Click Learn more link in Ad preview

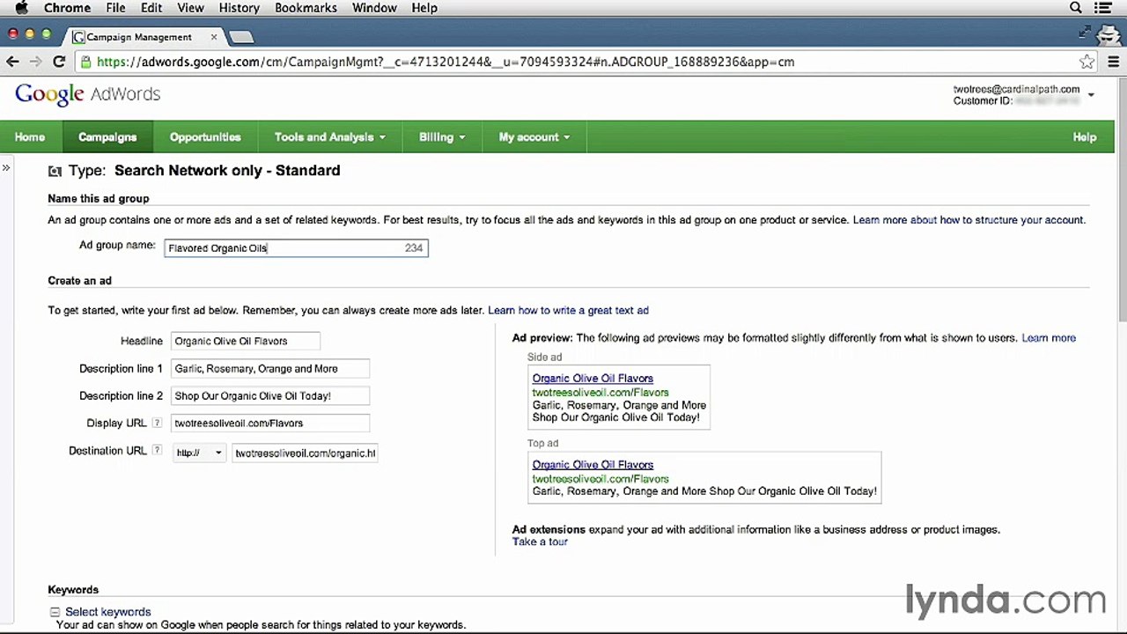coord(1049,338)
